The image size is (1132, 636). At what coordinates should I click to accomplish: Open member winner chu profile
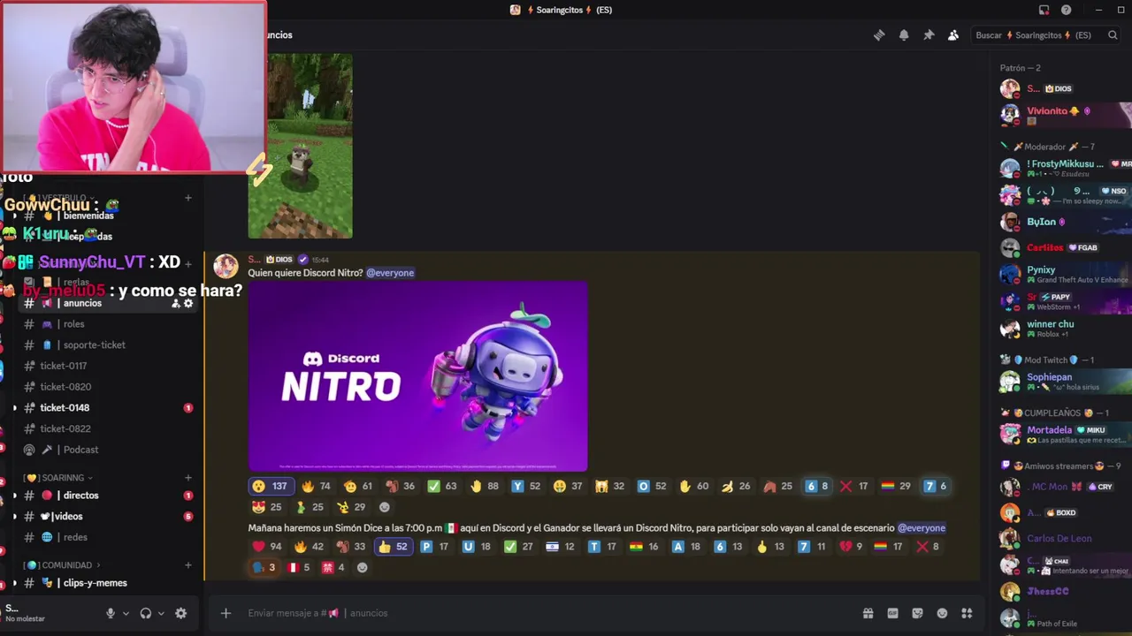1064,329
